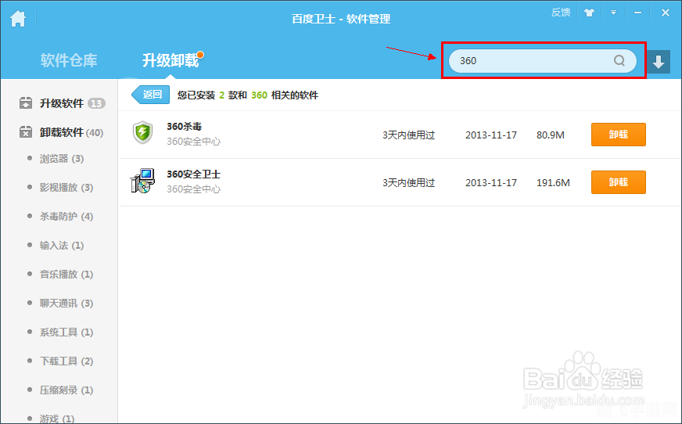682x424 pixels.
Task: Go to the home screen via house icon
Action: tap(18, 19)
